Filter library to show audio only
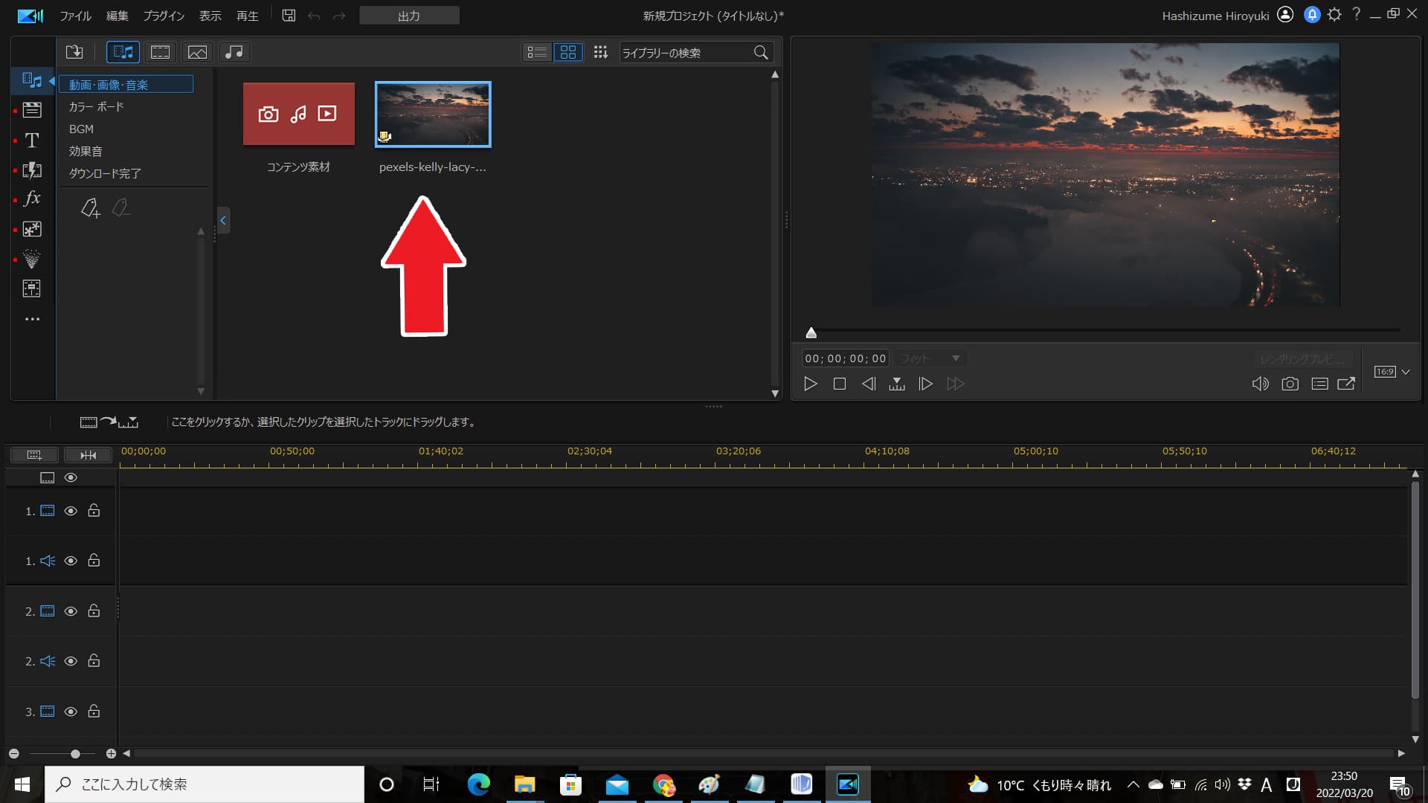The width and height of the screenshot is (1428, 803). click(x=234, y=52)
